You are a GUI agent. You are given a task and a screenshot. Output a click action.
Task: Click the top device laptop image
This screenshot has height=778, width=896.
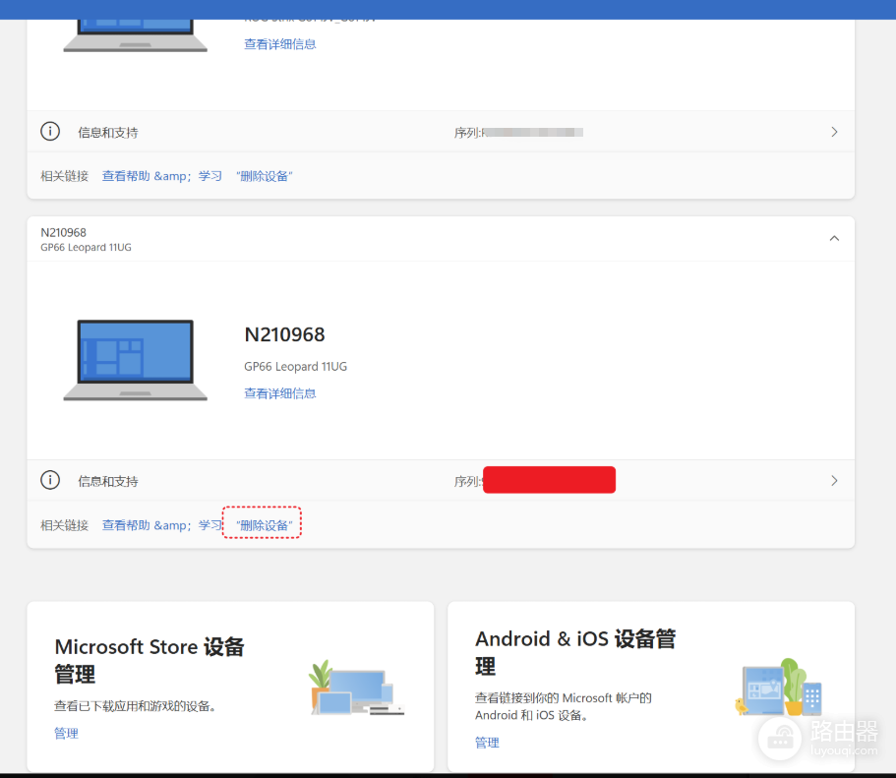coord(136,35)
